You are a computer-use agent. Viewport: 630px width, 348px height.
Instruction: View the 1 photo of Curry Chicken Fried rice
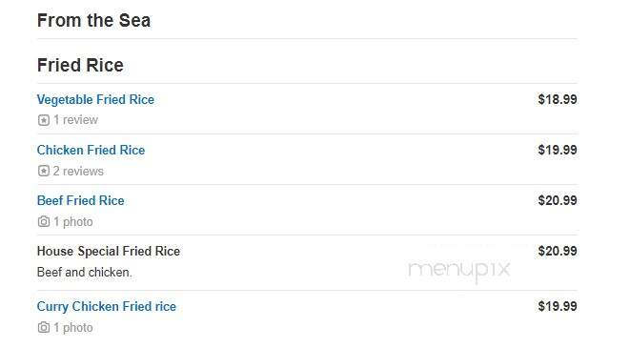point(73,328)
